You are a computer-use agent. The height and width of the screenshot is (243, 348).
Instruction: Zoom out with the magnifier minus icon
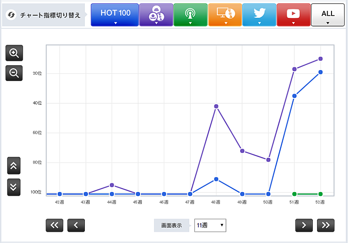(x=14, y=73)
